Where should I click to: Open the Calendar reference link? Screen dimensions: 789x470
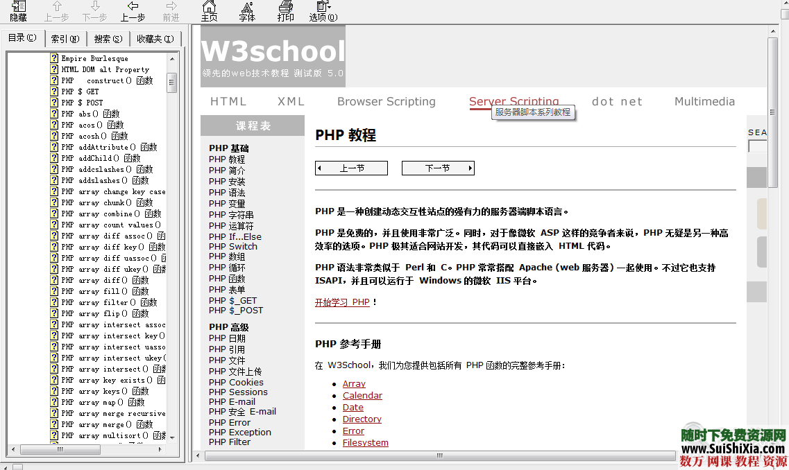point(362,396)
